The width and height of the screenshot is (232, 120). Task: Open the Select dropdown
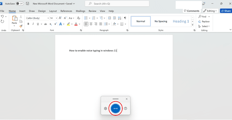pos(204,26)
